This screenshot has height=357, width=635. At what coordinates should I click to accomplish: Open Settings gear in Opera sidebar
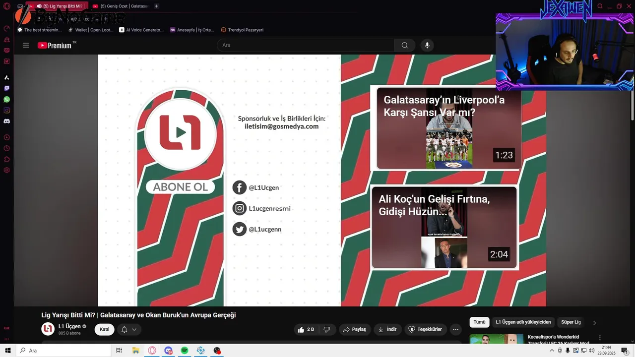tap(7, 170)
